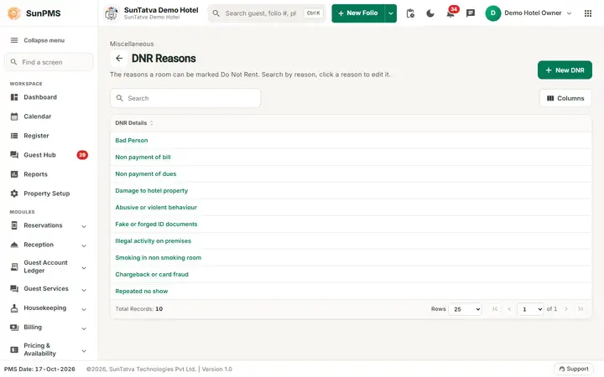Open the page number dropdown
The height and width of the screenshot is (377, 604).
click(x=530, y=309)
